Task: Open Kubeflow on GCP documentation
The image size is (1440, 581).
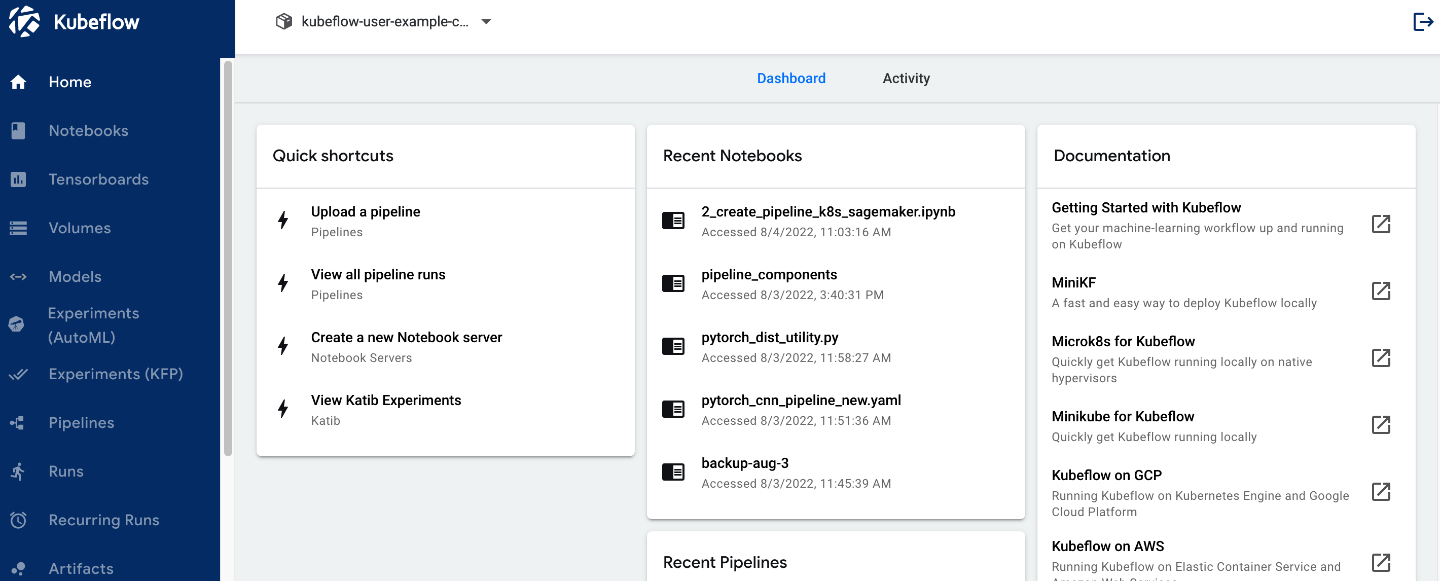Action: point(1226,493)
